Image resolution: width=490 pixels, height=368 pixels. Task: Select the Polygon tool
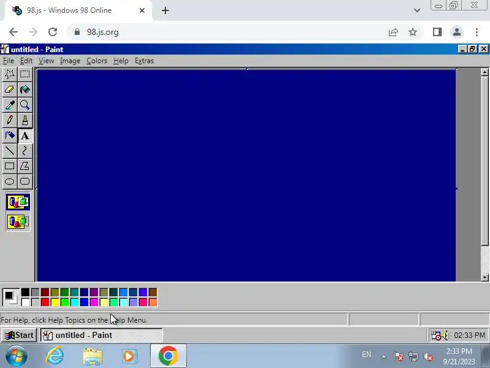click(x=25, y=166)
